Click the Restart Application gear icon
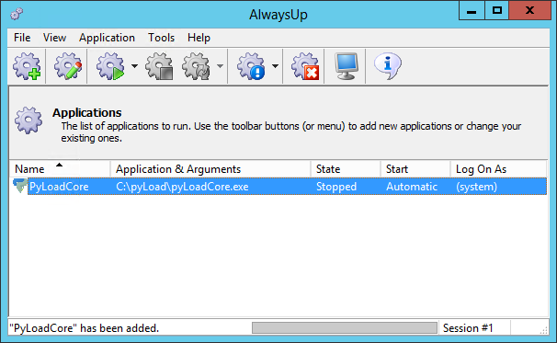 tap(196, 66)
